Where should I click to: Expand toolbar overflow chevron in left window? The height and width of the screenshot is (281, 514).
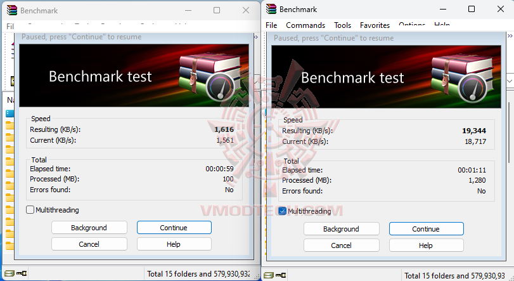pos(256,37)
